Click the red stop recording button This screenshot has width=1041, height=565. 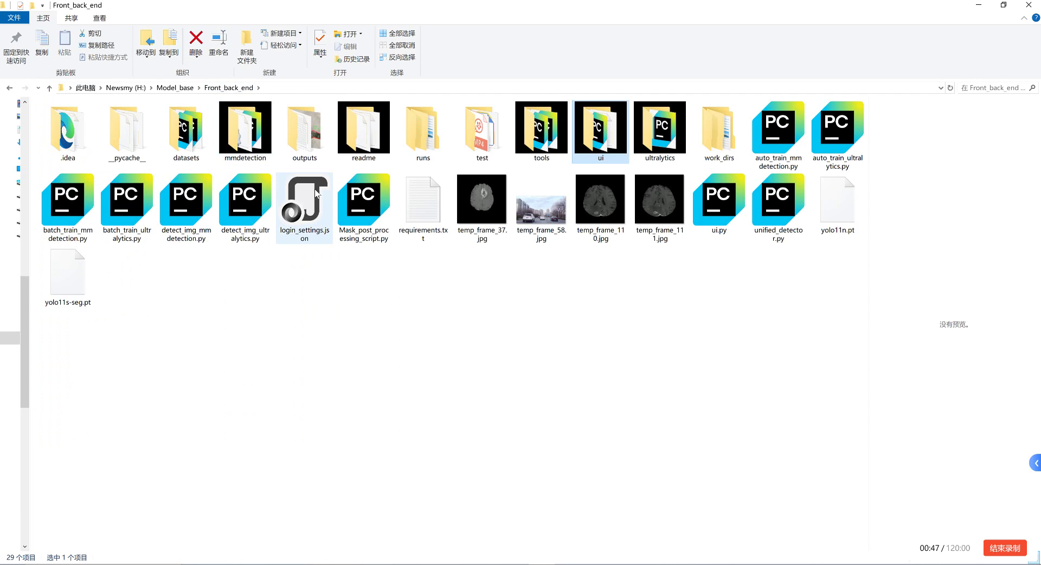point(1005,548)
